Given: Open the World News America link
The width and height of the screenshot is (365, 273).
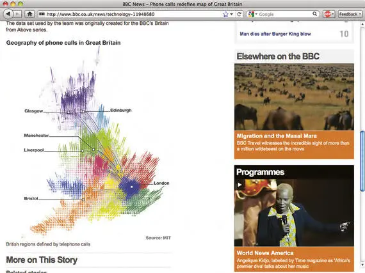Looking at the screenshot, I should 265,253.
